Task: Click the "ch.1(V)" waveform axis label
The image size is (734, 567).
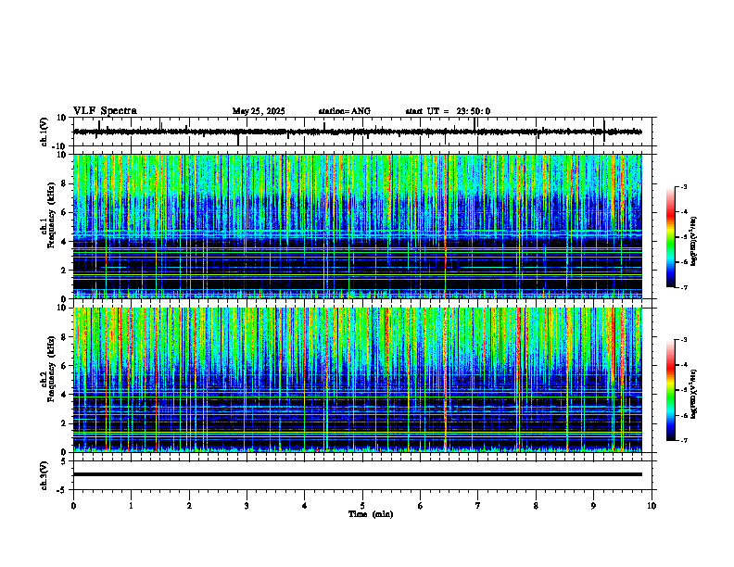Action: 44,132
